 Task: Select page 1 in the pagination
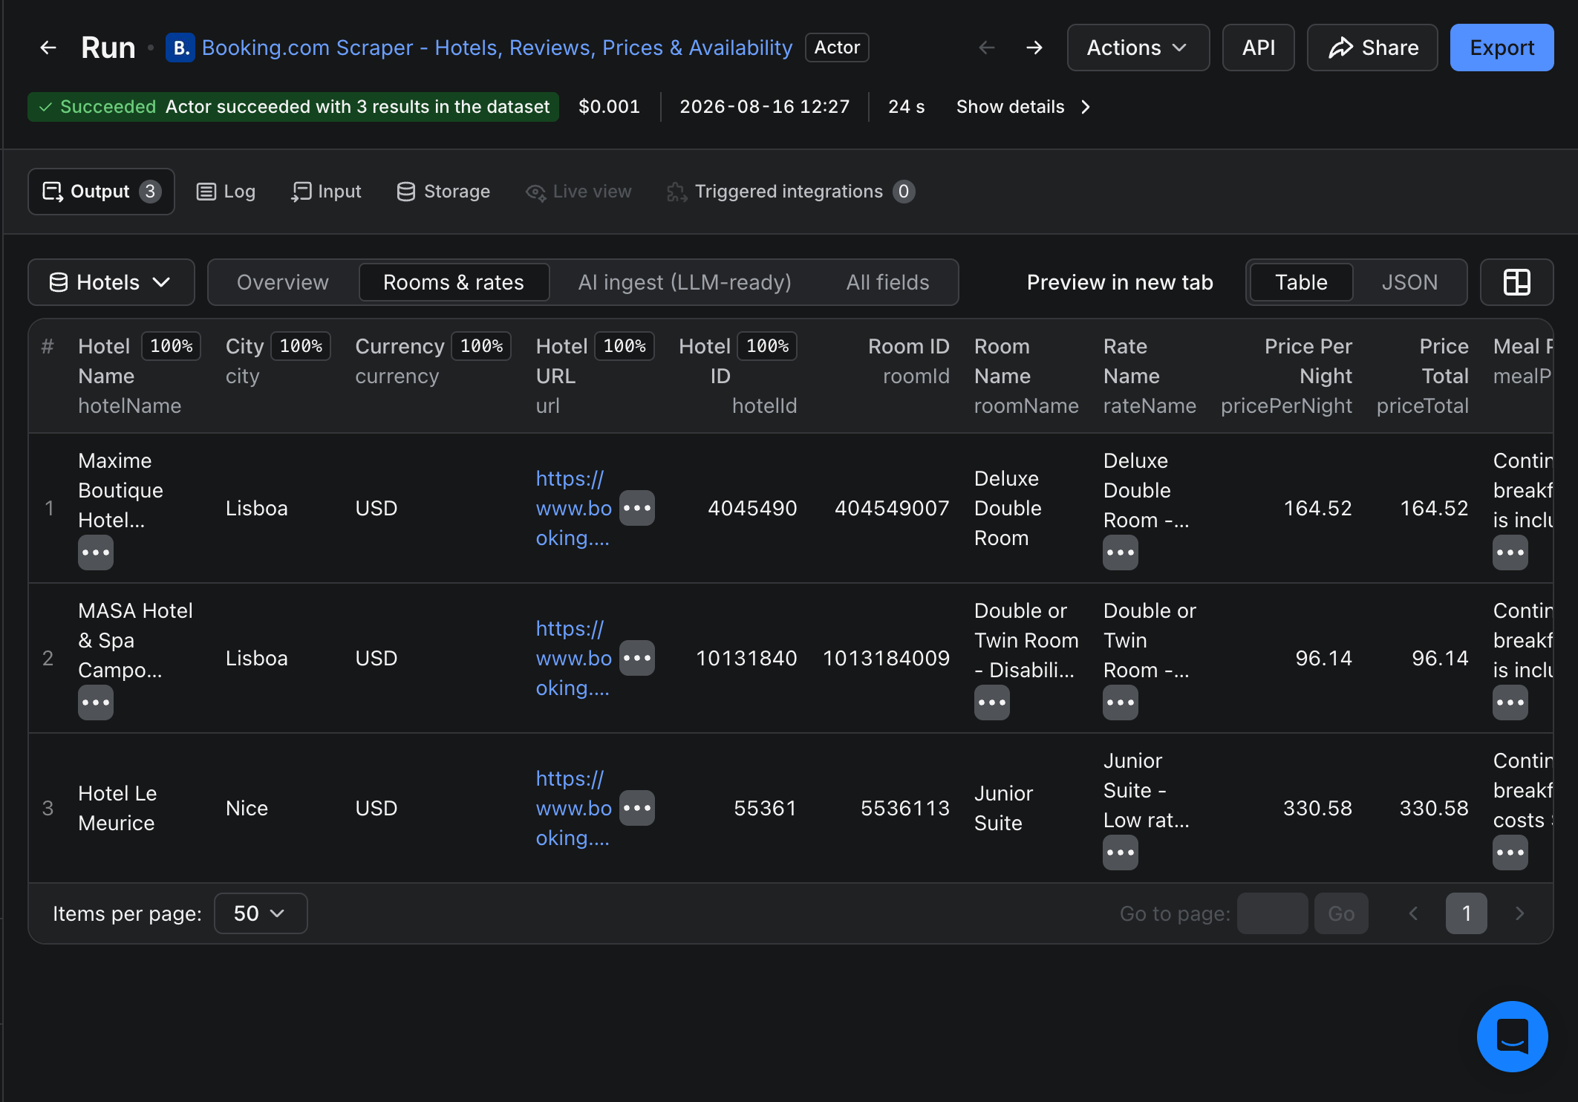pos(1466,913)
